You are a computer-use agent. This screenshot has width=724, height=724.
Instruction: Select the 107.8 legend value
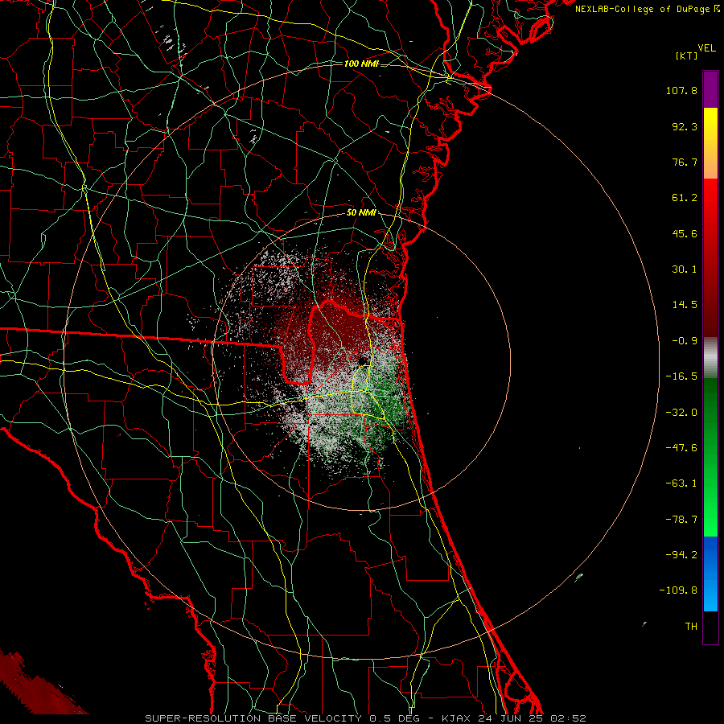pos(681,90)
